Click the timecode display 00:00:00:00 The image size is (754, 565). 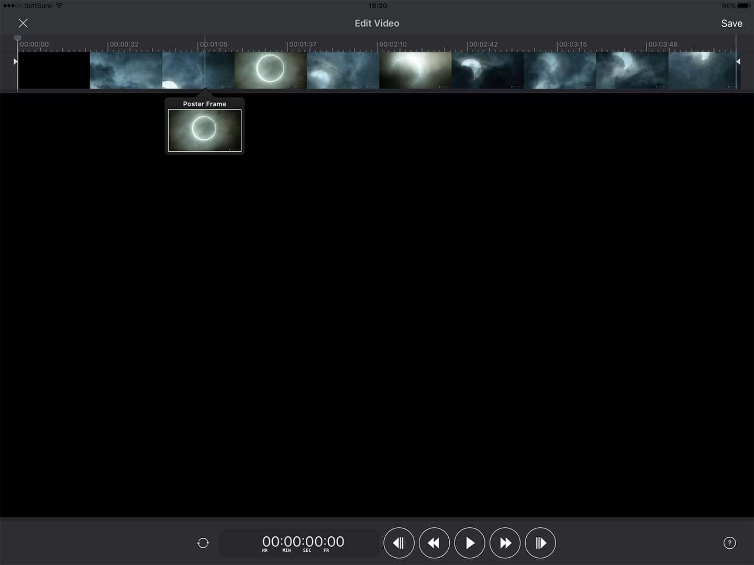pyautogui.click(x=303, y=542)
